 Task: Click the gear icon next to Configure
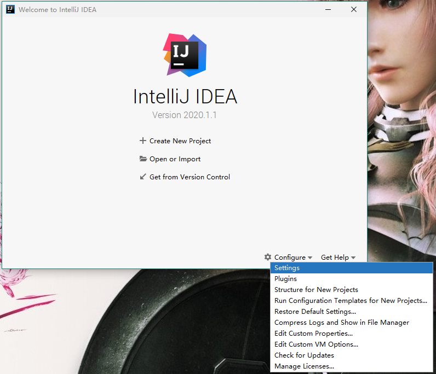click(x=267, y=257)
